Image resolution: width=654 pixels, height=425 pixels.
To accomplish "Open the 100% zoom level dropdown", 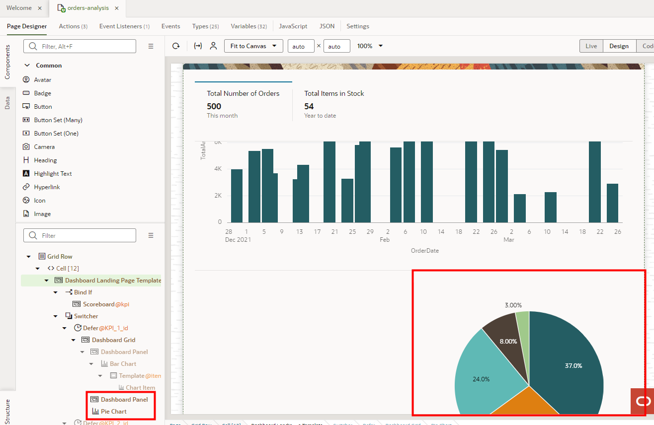I will [370, 46].
